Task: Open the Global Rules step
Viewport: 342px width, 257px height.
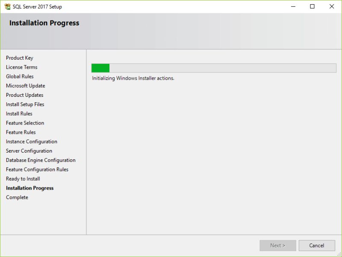Action: [x=20, y=76]
